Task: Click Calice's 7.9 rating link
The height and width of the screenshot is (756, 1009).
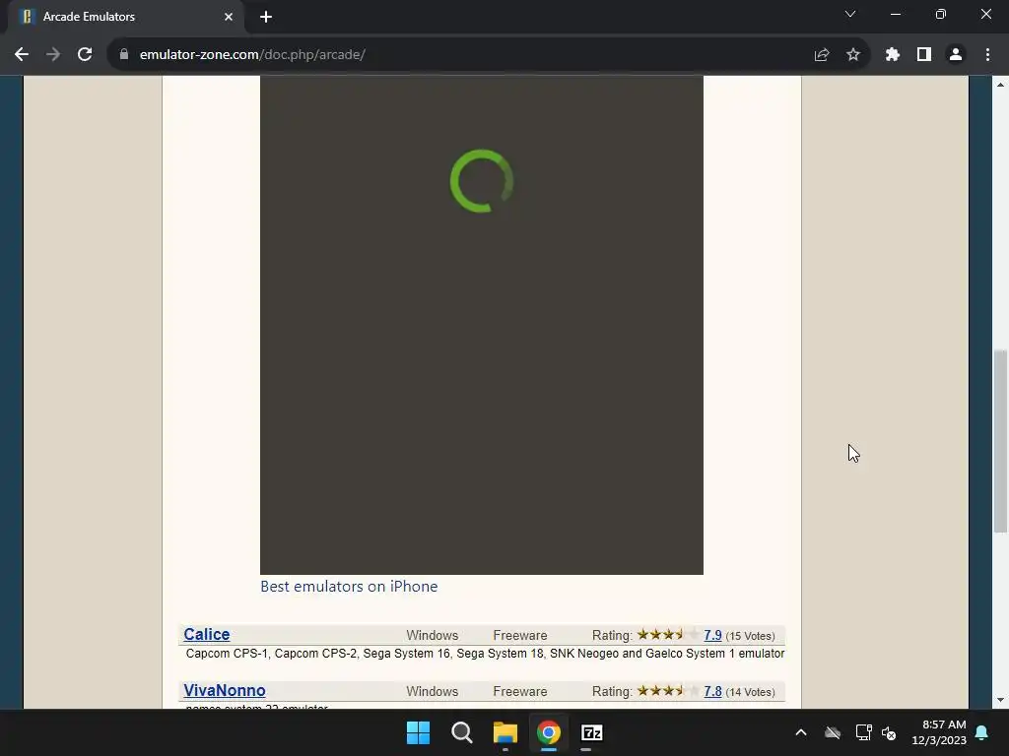Action: [712, 635]
